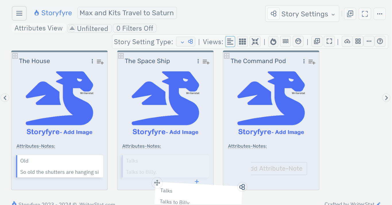Screen dimensions: 392x205
Task: Select the compact collapse view icon
Action: pyautogui.click(x=255, y=41)
